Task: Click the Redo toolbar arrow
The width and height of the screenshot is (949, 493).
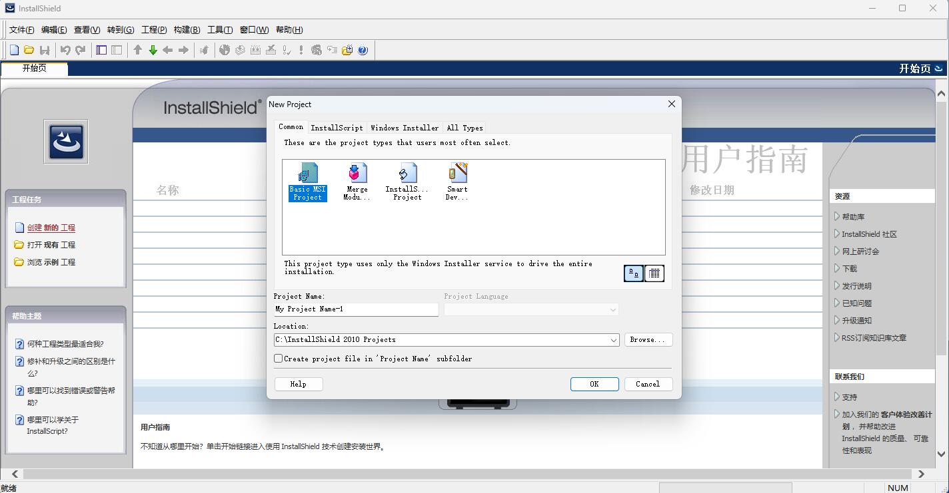Action: (x=81, y=50)
